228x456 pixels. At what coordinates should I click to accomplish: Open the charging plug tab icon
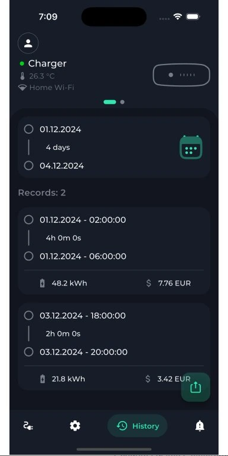(28, 426)
